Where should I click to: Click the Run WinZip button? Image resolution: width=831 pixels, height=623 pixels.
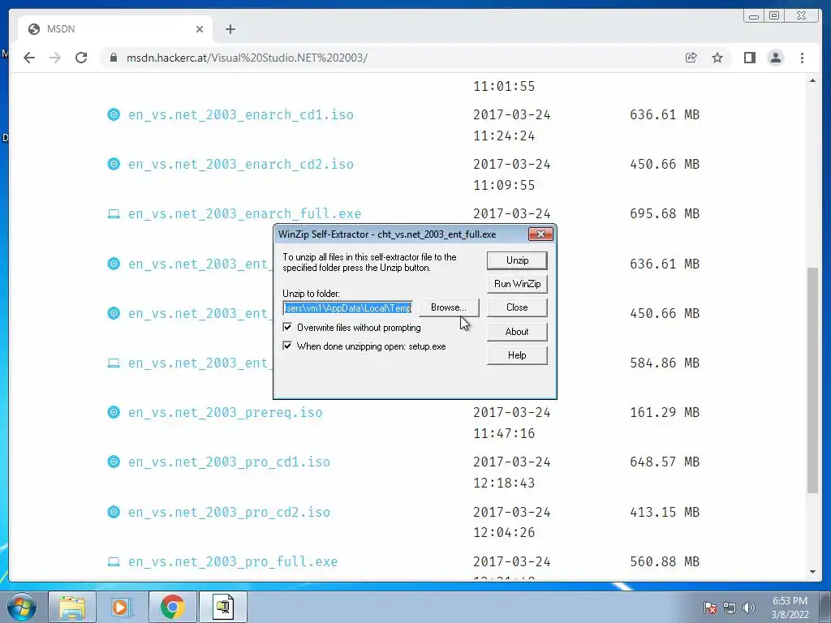click(517, 284)
